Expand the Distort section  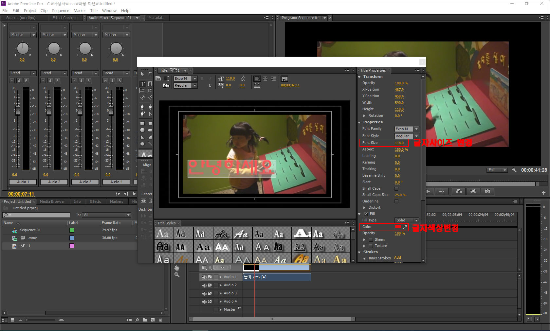[x=364, y=208]
